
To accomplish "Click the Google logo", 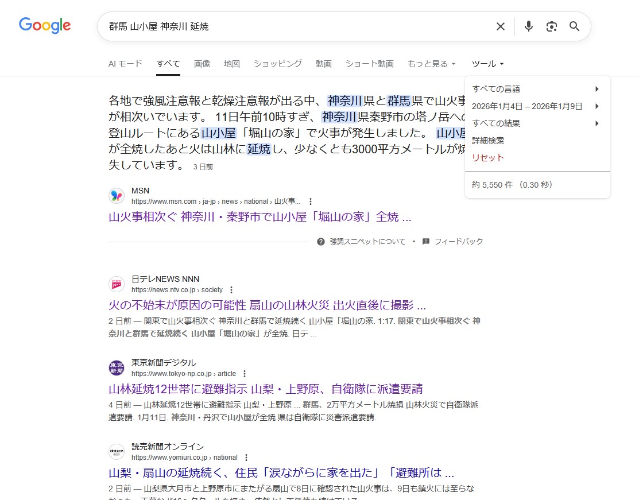I will [45, 25].
